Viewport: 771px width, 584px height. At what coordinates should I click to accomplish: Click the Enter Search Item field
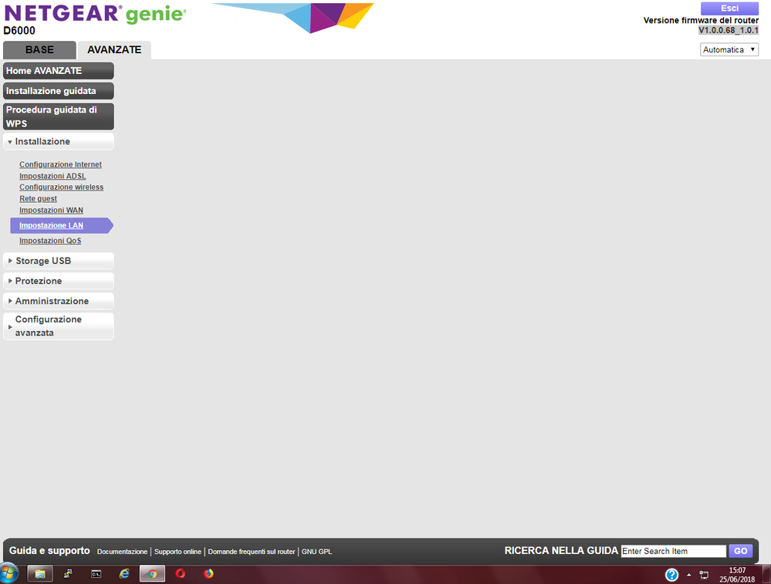pos(673,551)
